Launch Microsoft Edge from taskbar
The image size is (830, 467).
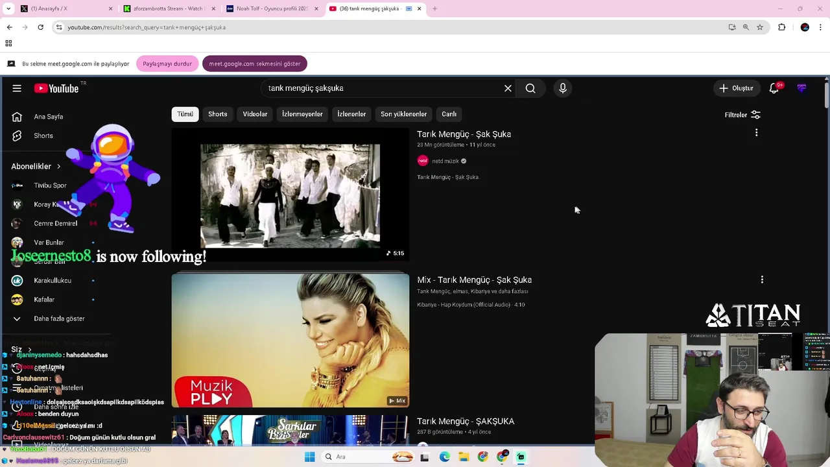[x=445, y=457]
